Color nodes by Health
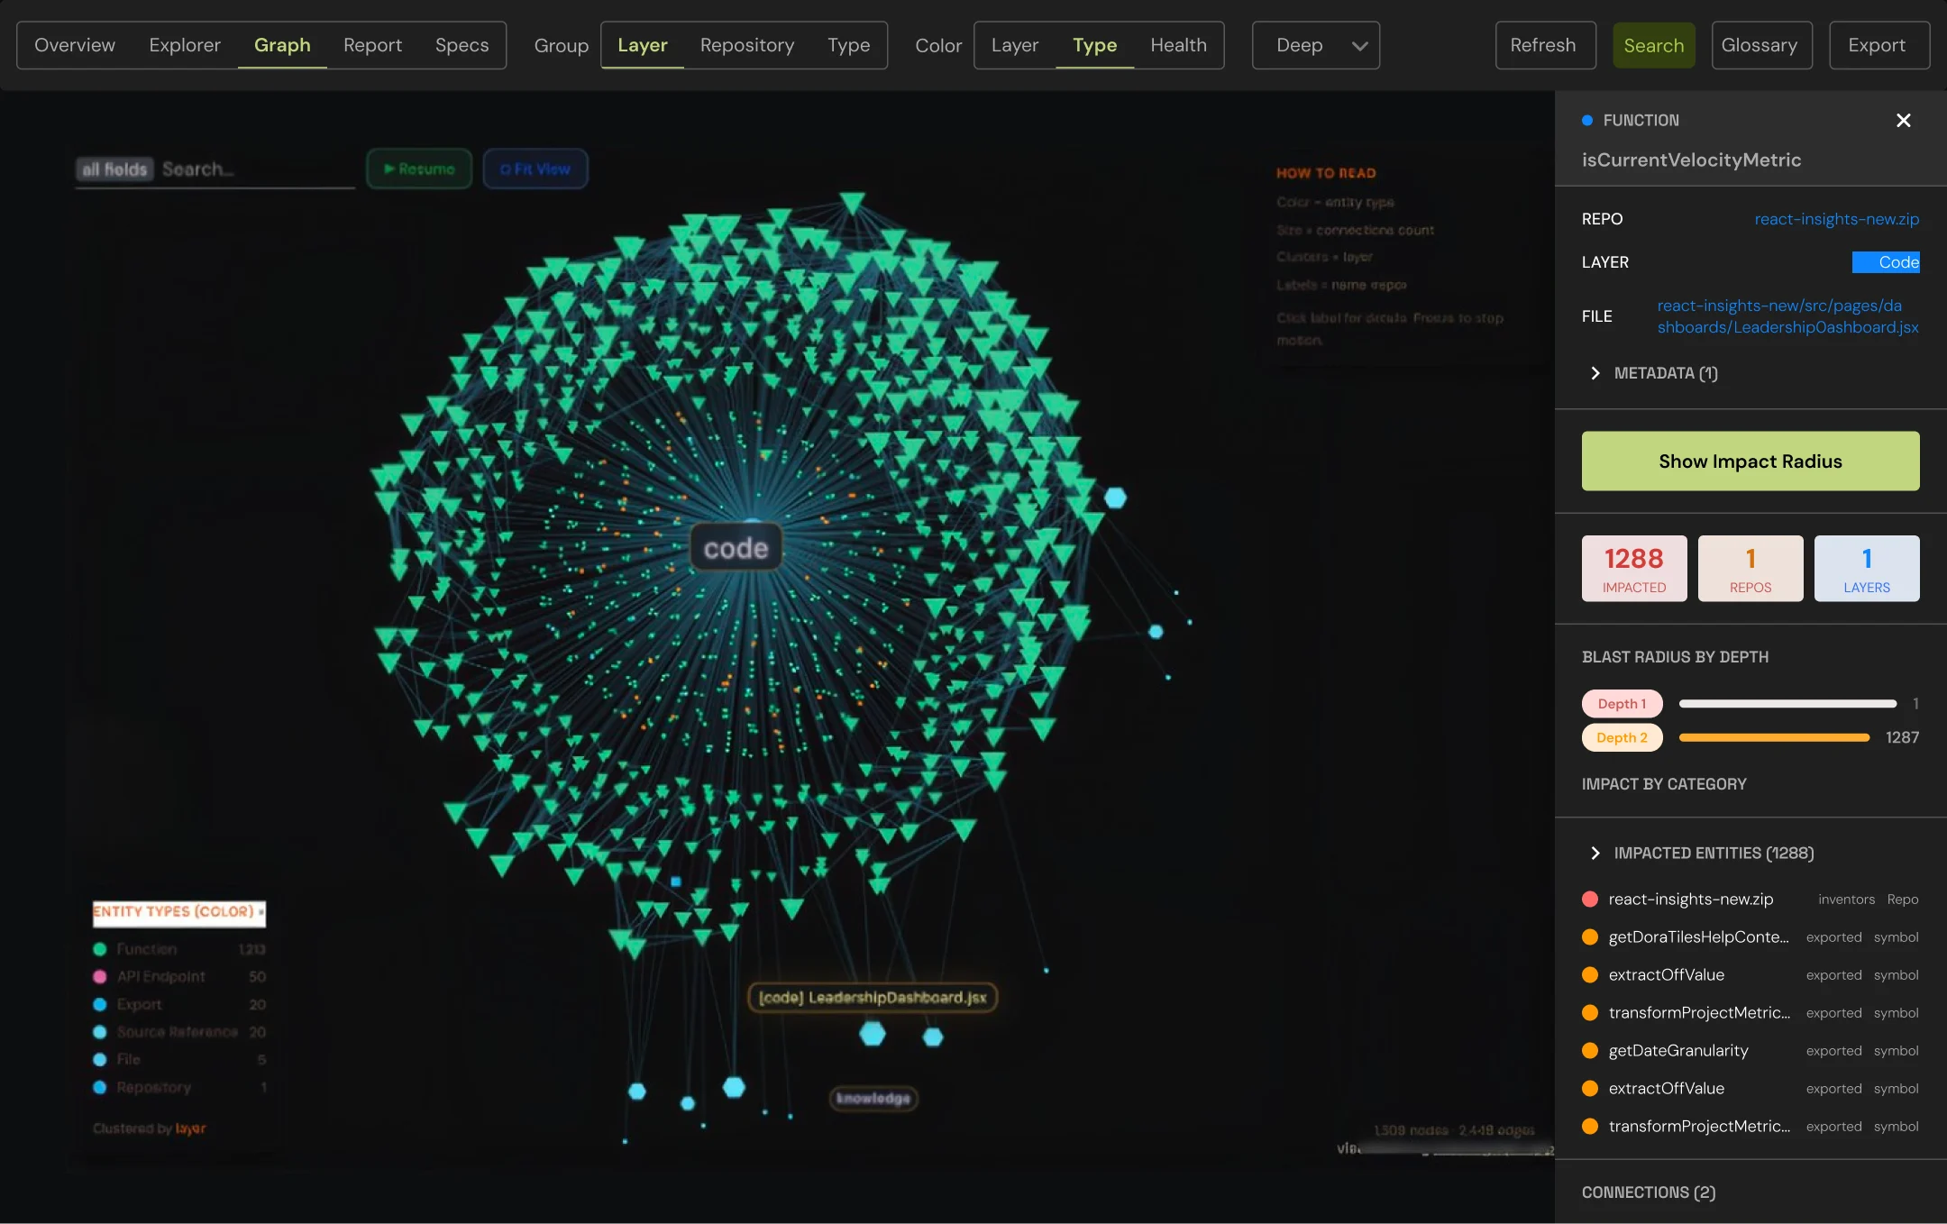Viewport: 1947px width, 1224px height. tap(1178, 45)
